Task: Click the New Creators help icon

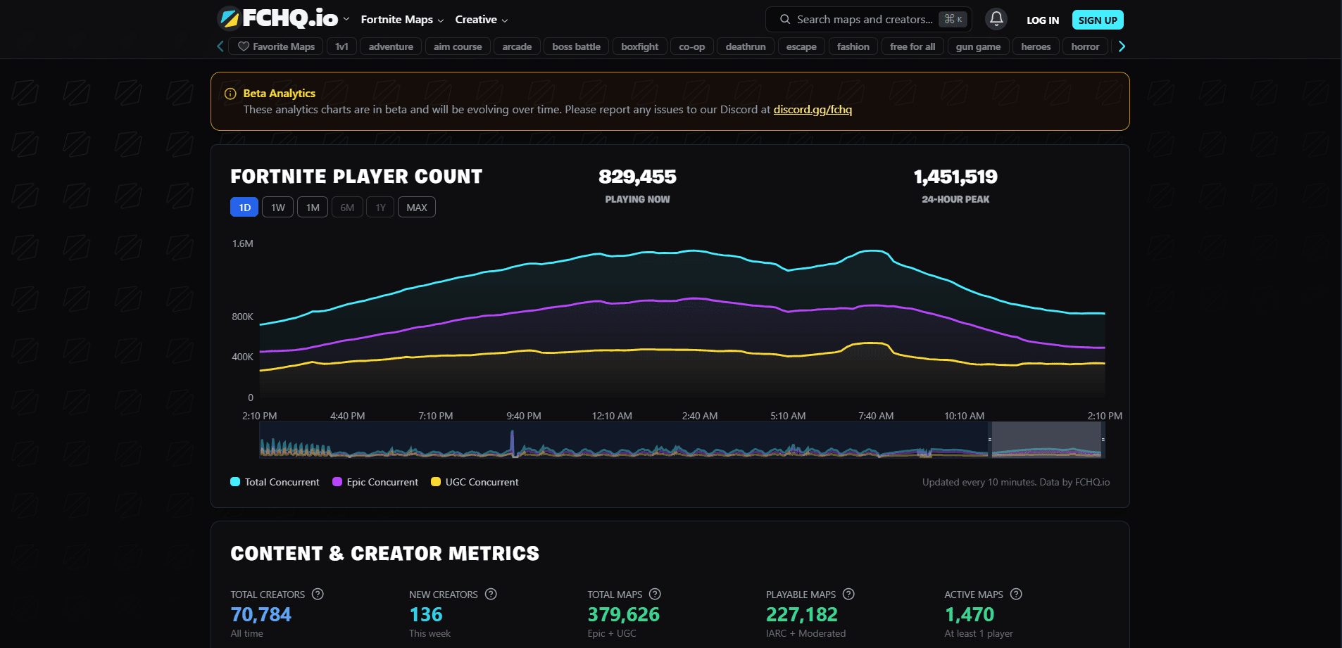Action: 491,594
